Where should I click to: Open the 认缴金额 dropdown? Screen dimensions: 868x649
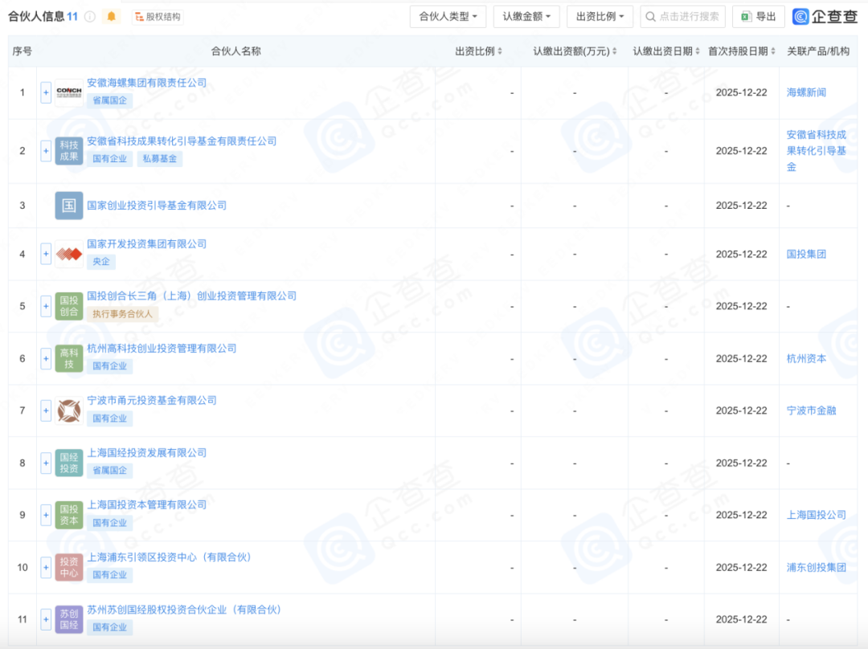[528, 16]
